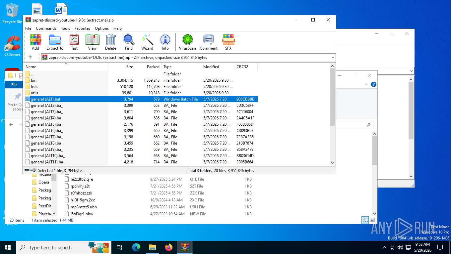This screenshot has width=451, height=254.
Task: Click the taskbar search box
Action: pyautogui.click(x=63, y=247)
